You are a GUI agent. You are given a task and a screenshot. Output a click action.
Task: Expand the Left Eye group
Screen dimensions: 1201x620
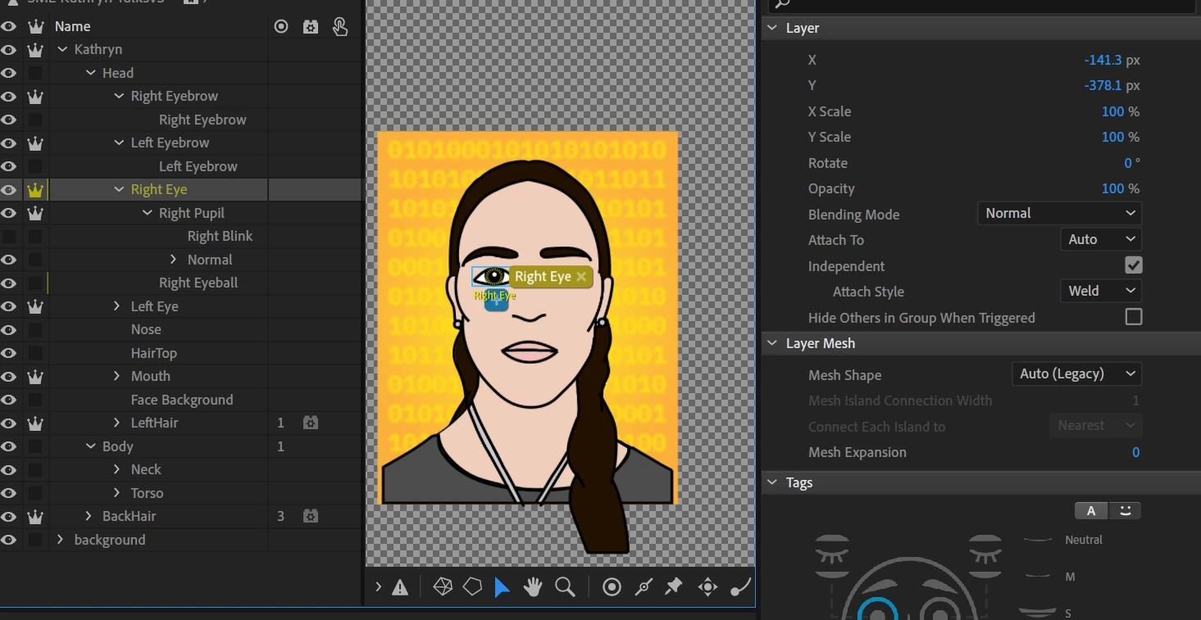pos(117,306)
